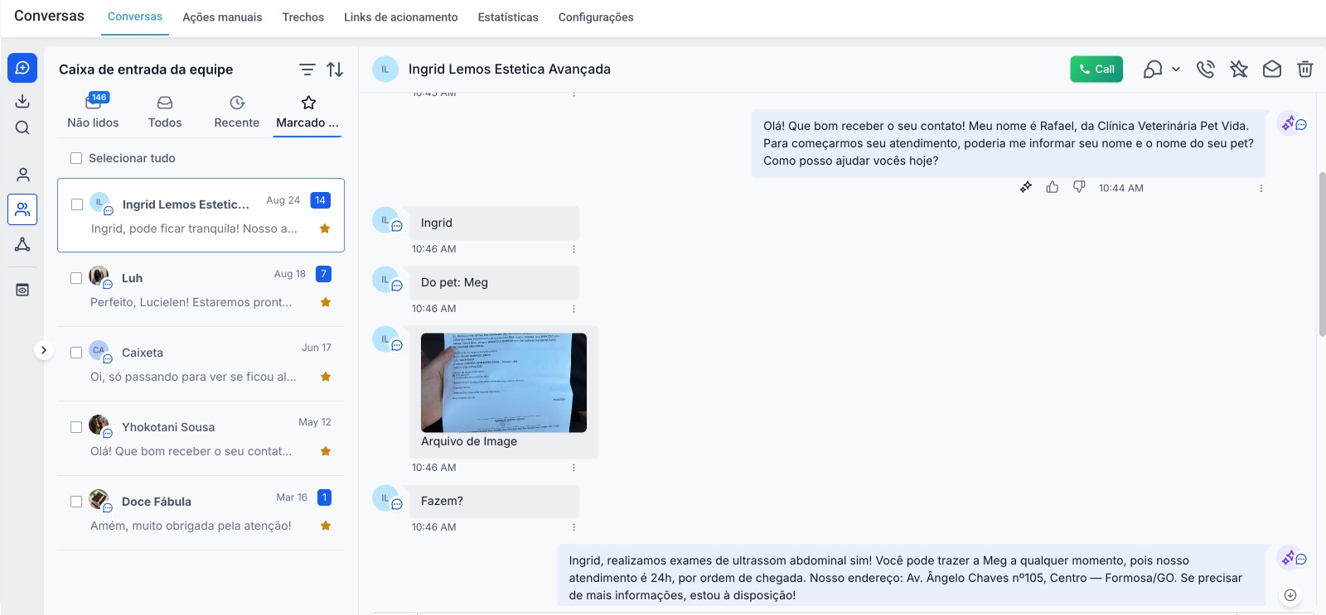This screenshot has width=1326, height=615.
Task: Click the download icon in left sidebar
Action: coord(22,101)
